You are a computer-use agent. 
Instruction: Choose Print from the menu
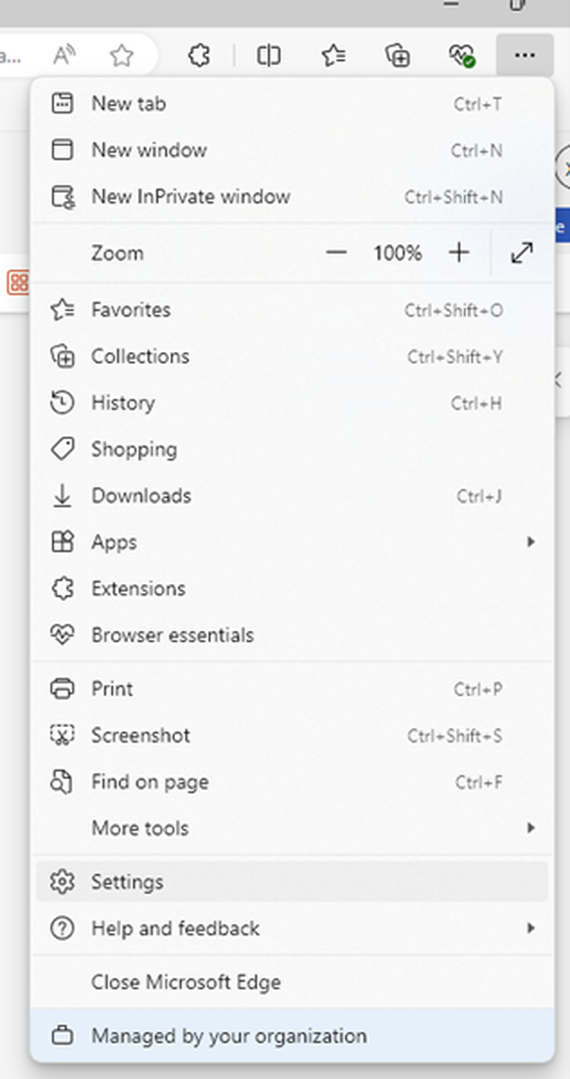tap(292, 689)
